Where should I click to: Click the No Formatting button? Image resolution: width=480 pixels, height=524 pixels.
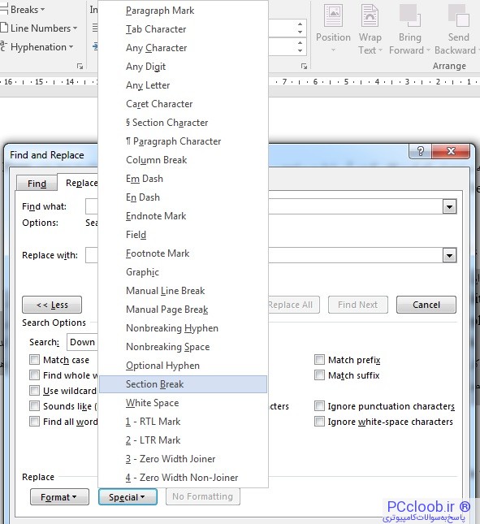(203, 496)
